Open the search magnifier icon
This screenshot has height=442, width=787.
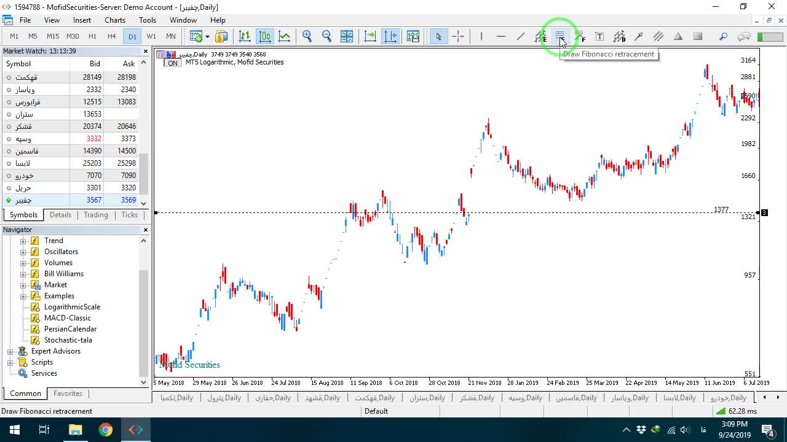(x=724, y=36)
